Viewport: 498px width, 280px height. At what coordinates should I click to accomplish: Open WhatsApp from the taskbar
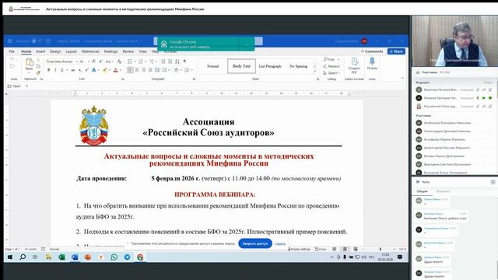pyautogui.click(x=114, y=257)
